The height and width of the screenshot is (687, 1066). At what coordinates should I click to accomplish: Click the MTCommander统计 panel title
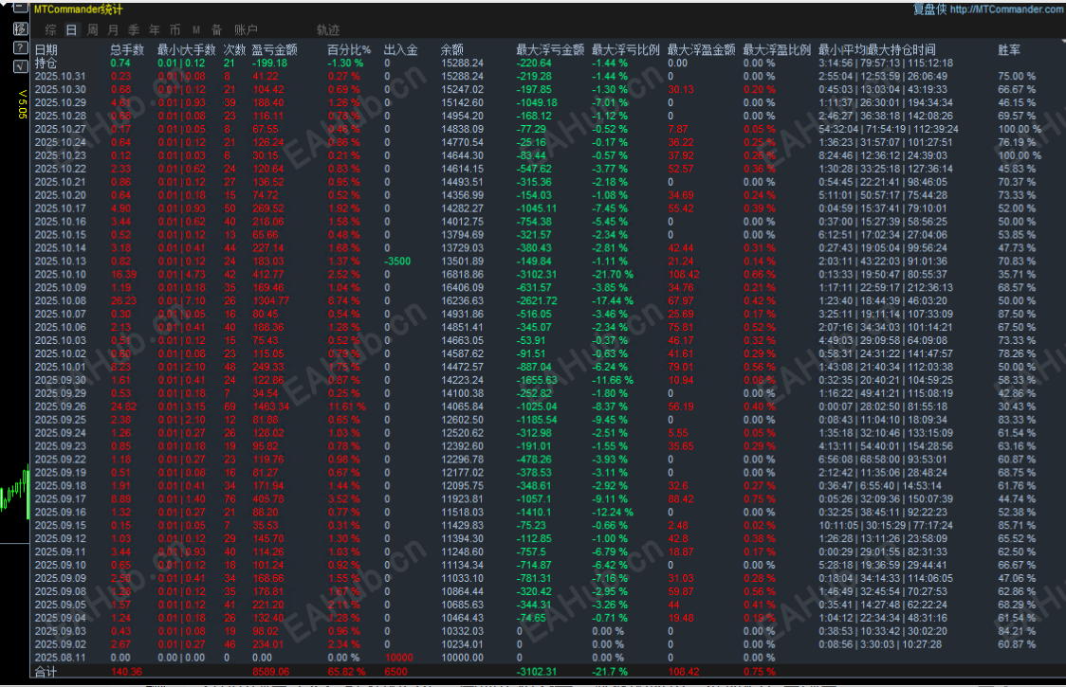click(x=78, y=9)
